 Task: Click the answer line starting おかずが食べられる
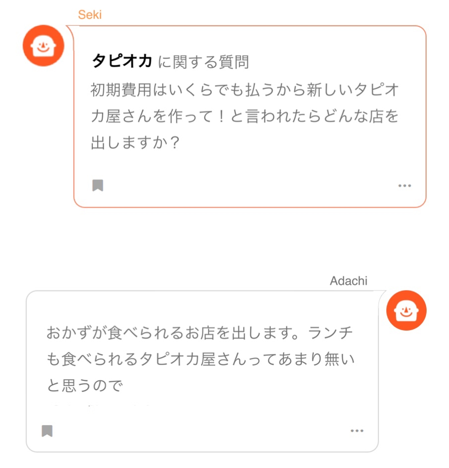200,333
